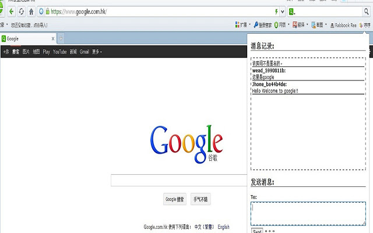Toggle the 哼哼 chat extension icon

365,25
